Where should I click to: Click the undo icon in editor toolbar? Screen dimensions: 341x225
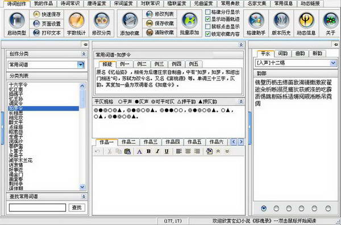(x=97, y=152)
